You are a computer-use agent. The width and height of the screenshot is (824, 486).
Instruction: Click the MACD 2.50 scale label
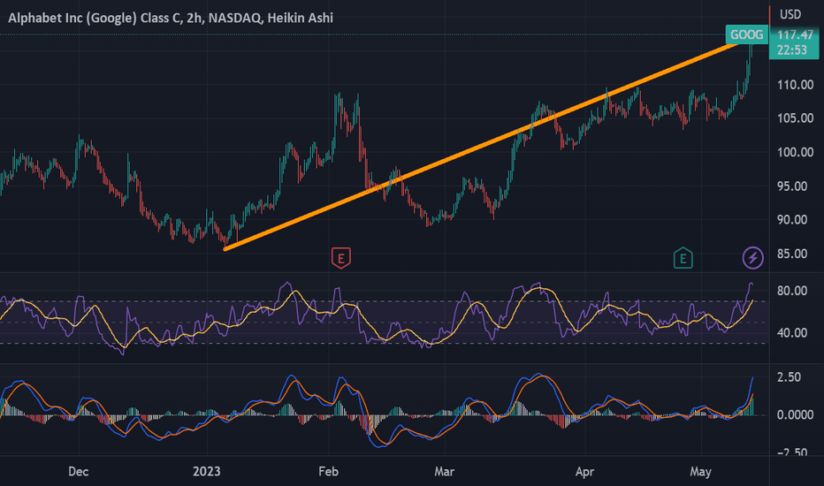click(x=789, y=377)
